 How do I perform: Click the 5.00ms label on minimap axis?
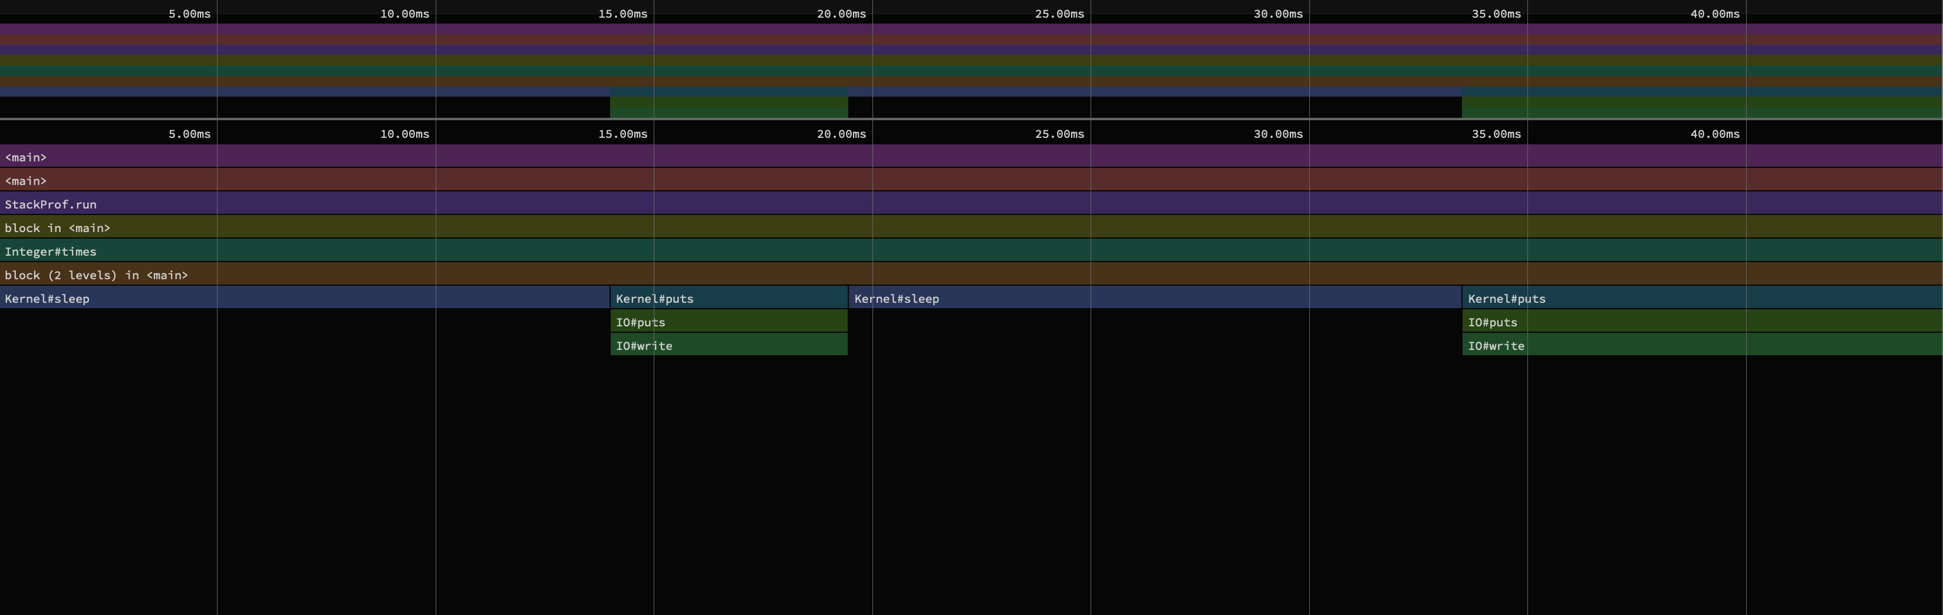(189, 14)
